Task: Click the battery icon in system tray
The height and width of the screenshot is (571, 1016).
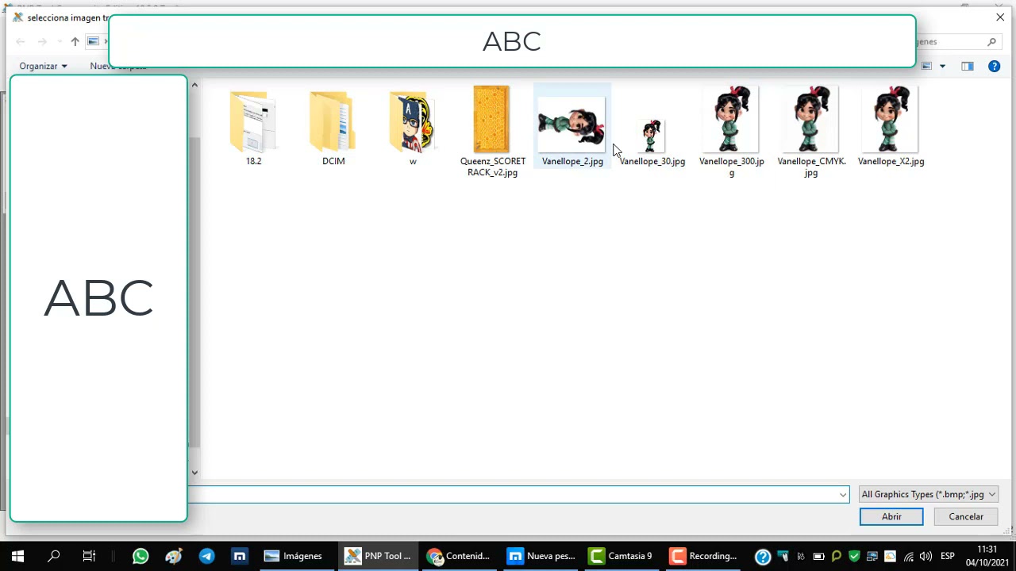Action: (x=818, y=556)
